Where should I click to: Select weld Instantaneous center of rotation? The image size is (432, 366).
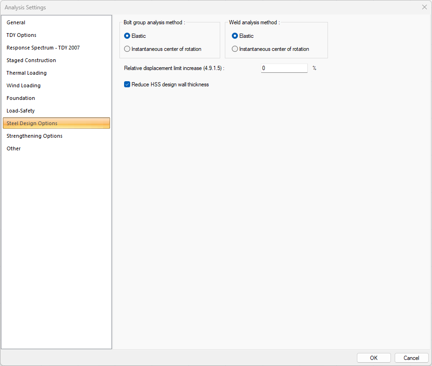click(x=235, y=49)
